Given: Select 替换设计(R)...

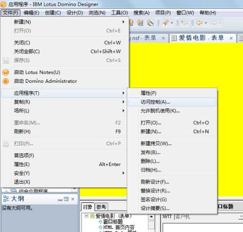Looking at the screenshot, I should click(172, 191).
